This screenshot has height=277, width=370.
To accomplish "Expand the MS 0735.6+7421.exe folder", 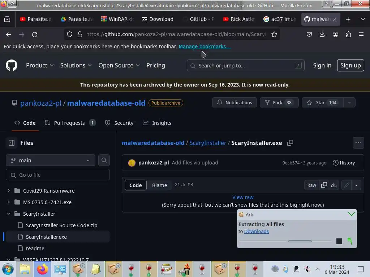I will coord(9,202).
